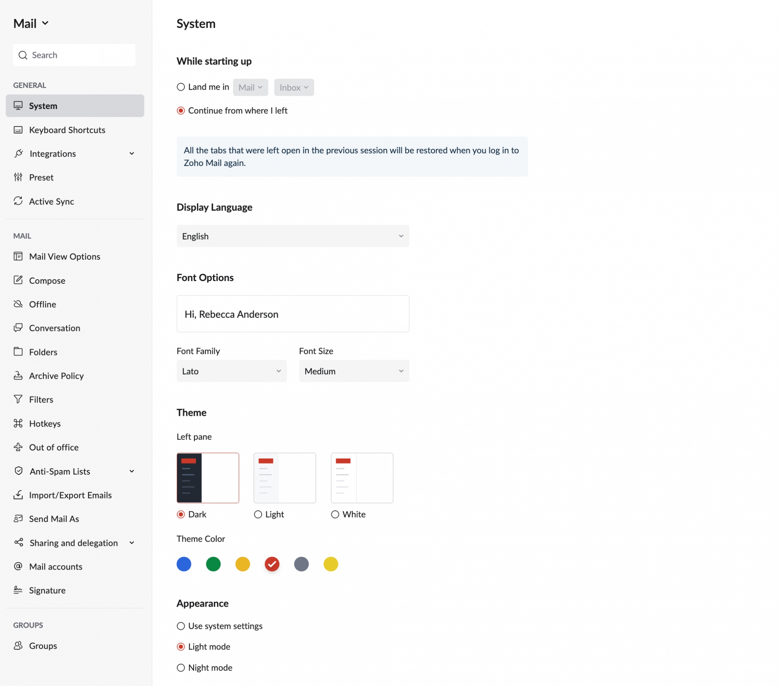Click the System settings icon in sidebar
Screen dimensions: 779x686
point(19,105)
